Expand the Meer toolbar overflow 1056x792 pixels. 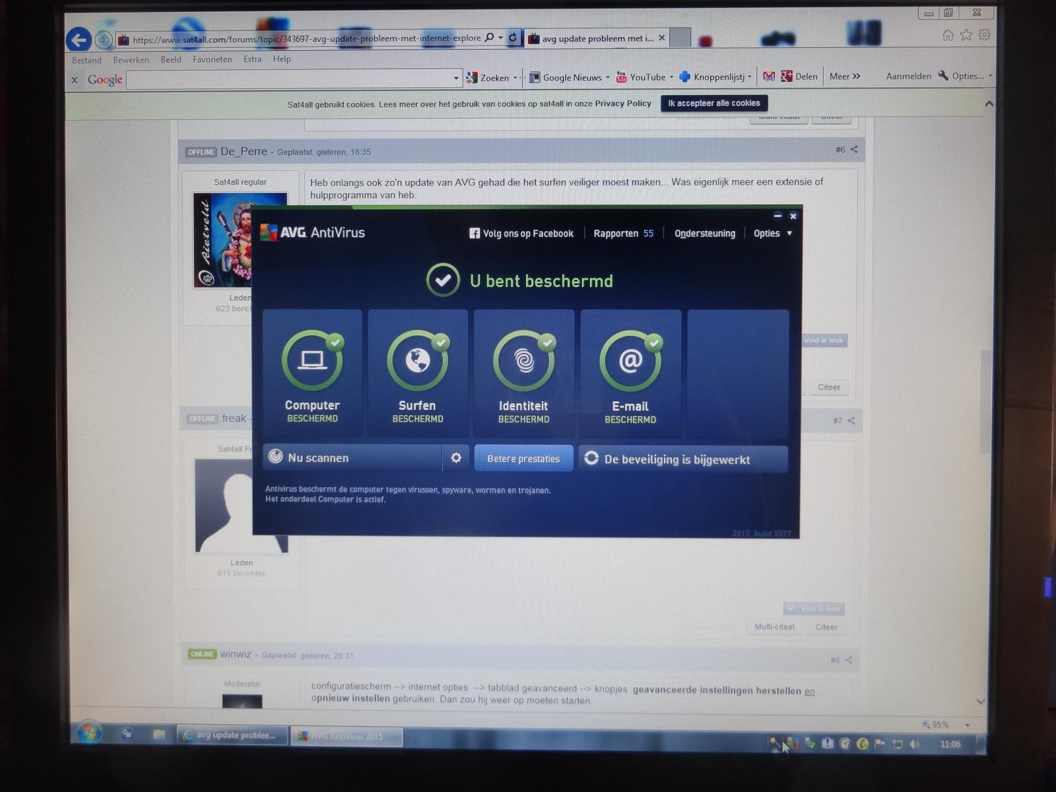845,77
